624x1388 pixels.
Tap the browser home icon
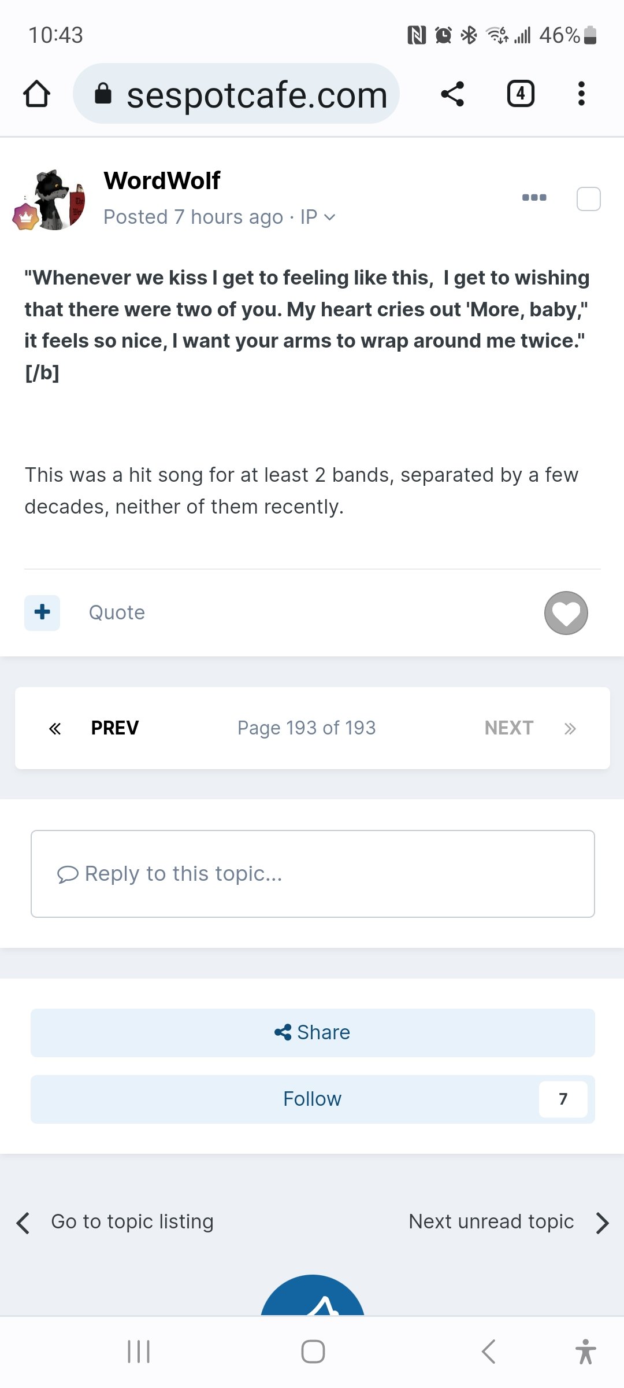tap(36, 94)
